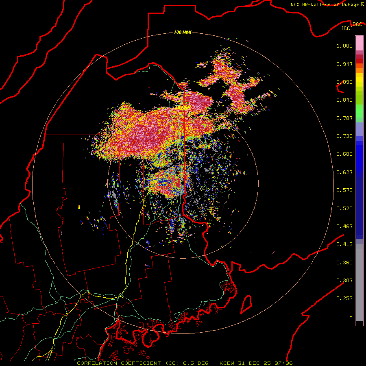Select the 0.467 scale label
The image size is (366, 366).
[344, 227]
